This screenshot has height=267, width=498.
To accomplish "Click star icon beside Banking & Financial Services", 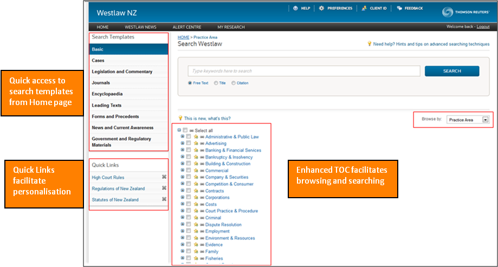I will [x=196, y=150].
